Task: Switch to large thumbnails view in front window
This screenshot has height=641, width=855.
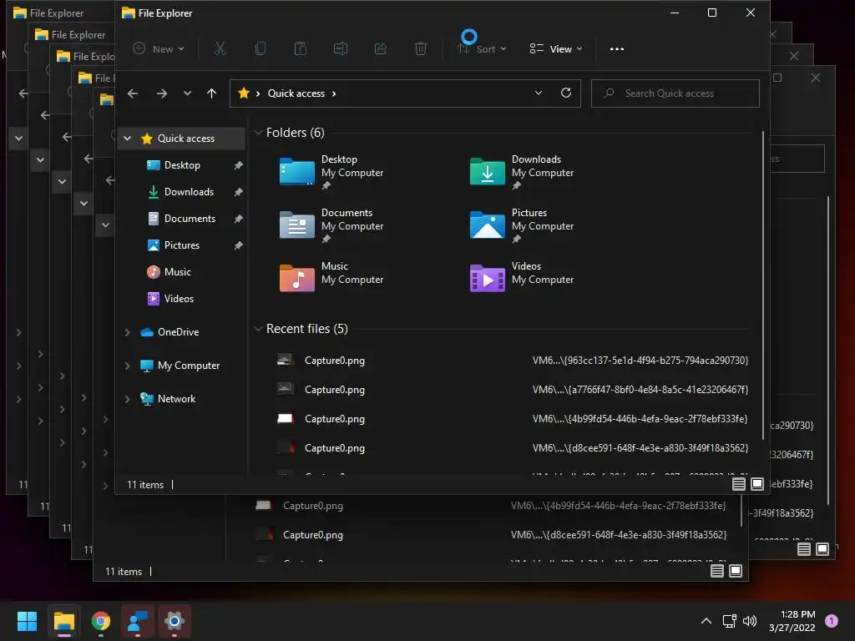Action: tap(757, 484)
